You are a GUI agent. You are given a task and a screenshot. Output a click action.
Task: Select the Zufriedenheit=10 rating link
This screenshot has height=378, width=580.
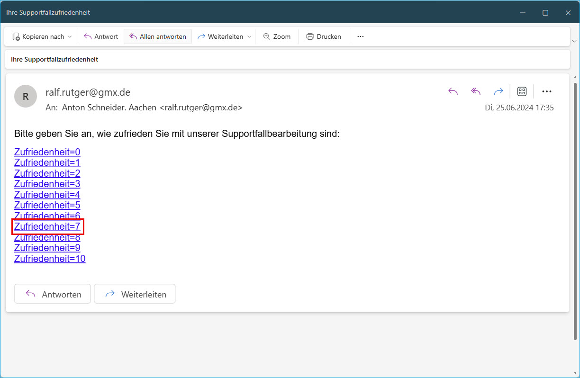pyautogui.click(x=50, y=259)
